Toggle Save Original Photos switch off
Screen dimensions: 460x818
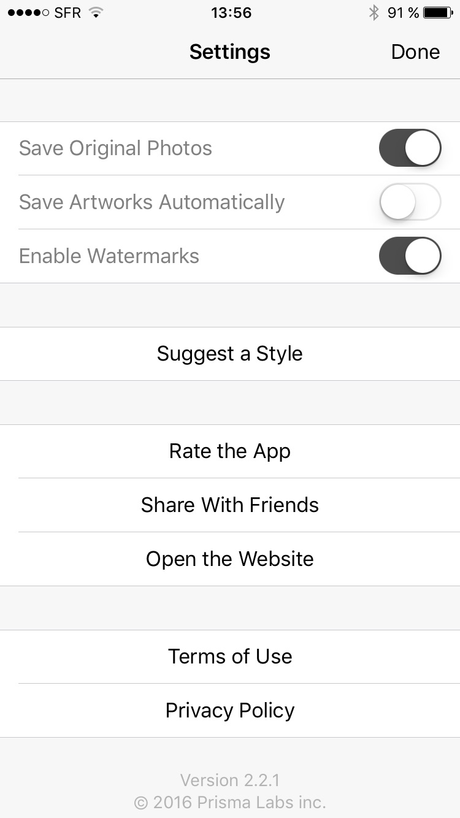click(410, 148)
